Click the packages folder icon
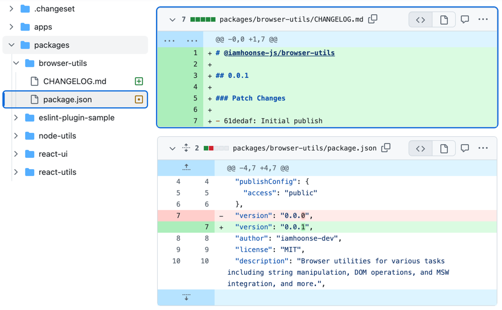Screen dimensions: 502x310 [25, 45]
